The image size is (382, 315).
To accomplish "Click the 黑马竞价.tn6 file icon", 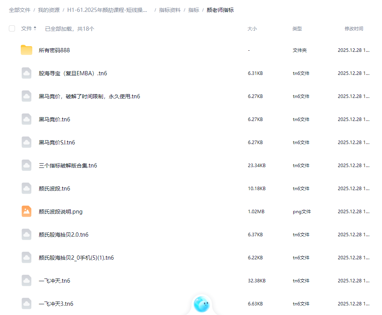I will (x=26, y=119).
